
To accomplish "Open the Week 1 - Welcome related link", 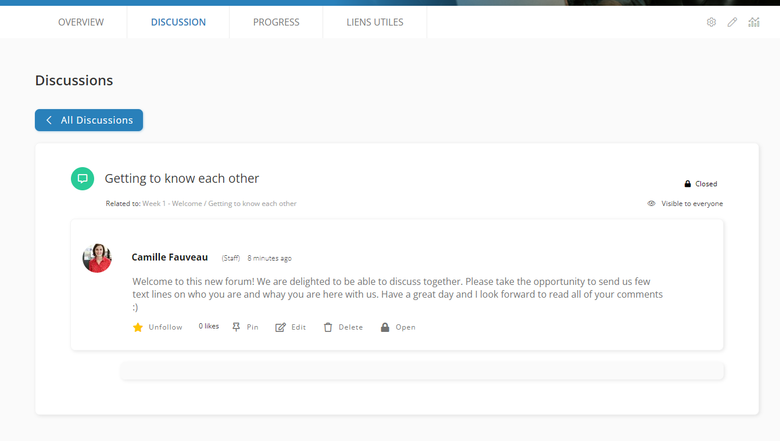I will tap(172, 203).
